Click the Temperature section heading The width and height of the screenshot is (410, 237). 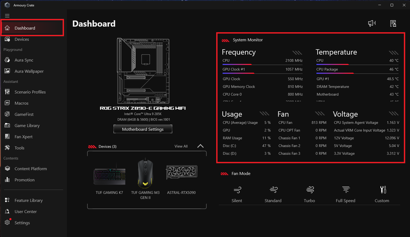coord(336,52)
